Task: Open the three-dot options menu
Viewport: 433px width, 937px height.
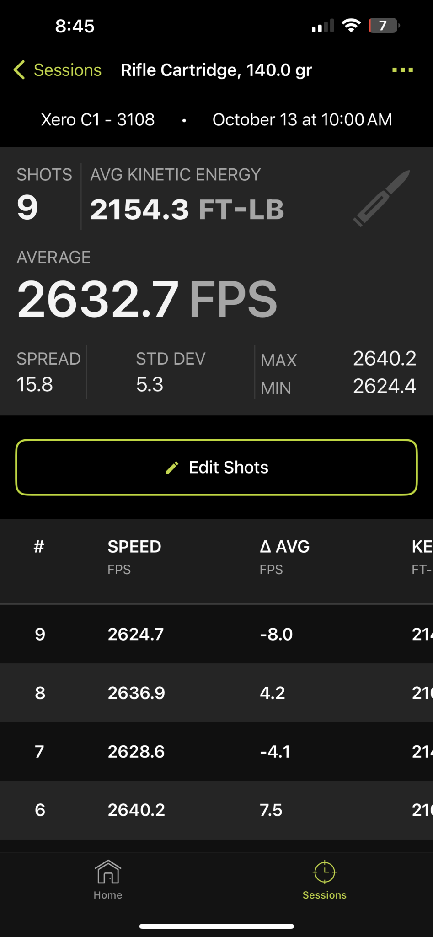Action: [x=402, y=70]
